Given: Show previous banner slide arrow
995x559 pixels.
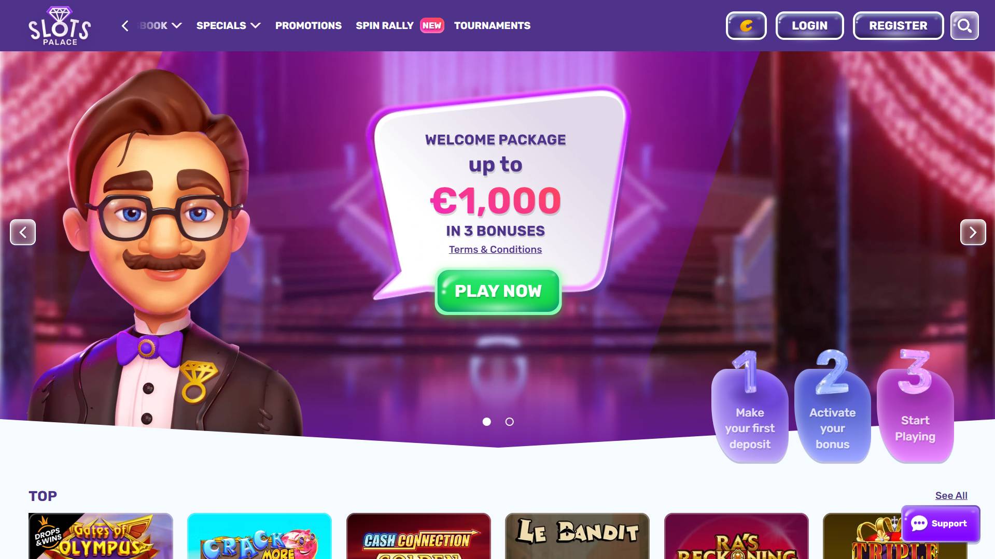Looking at the screenshot, I should click(x=23, y=232).
